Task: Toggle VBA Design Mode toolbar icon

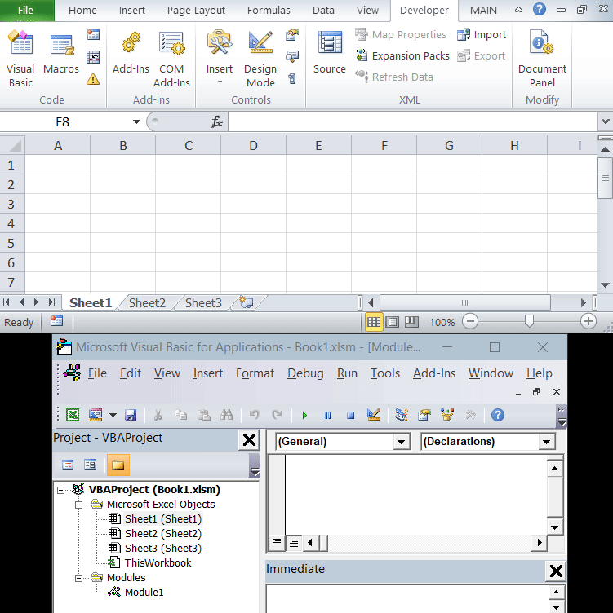Action: pos(374,415)
